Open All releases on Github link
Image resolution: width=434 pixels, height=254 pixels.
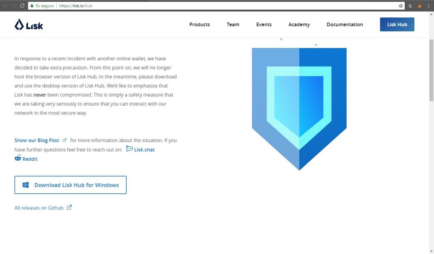coord(39,208)
